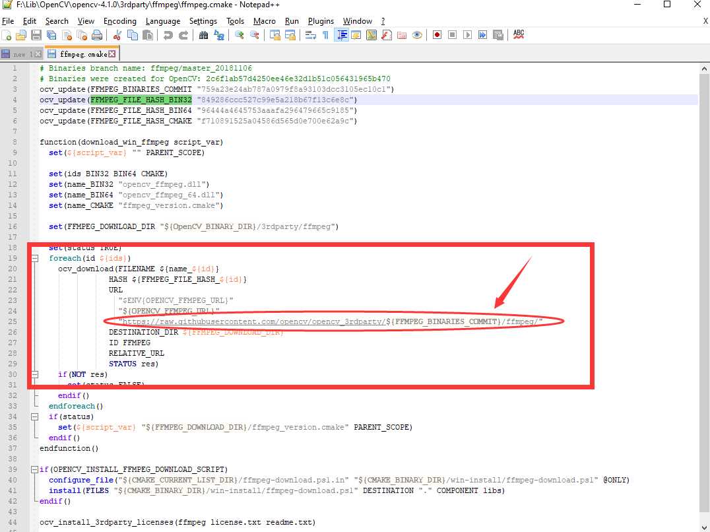Close the current document using the toolbar icon
Image resolution: width=710 pixels, height=532 pixels.
click(67, 36)
